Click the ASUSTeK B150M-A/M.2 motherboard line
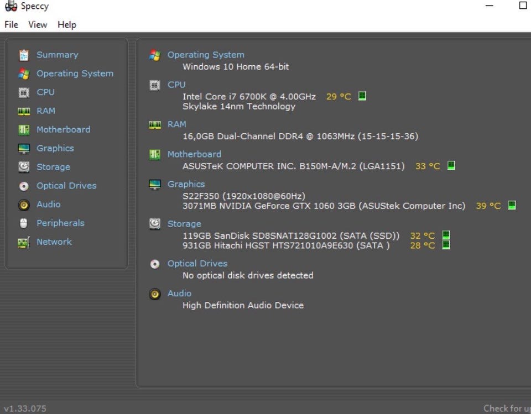This screenshot has width=531, height=414. coord(294,166)
